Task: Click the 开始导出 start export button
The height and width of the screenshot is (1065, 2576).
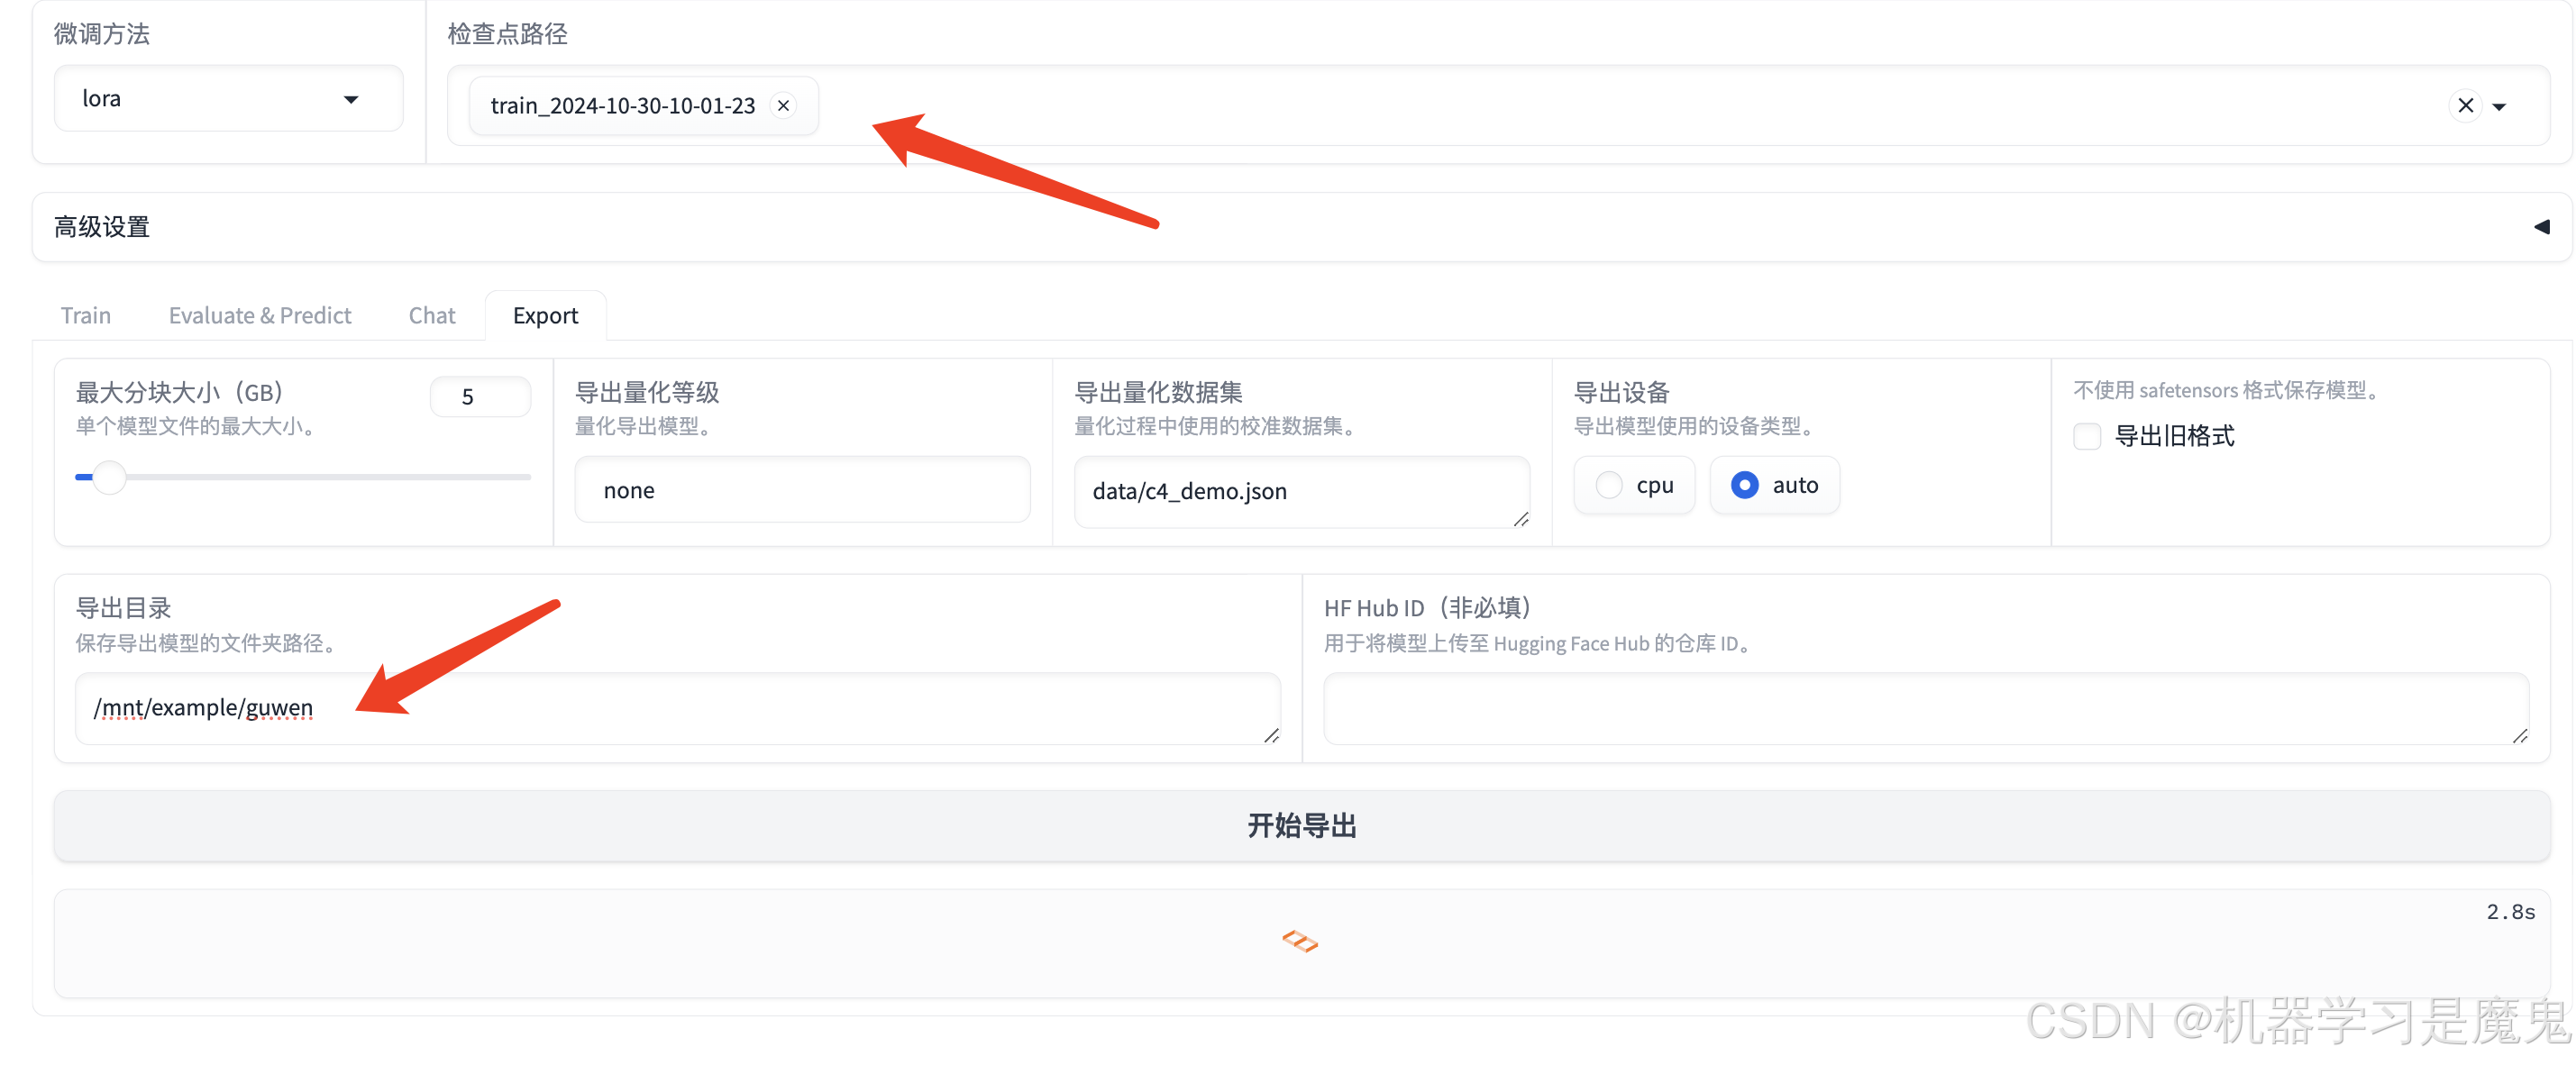Action: (1302, 827)
